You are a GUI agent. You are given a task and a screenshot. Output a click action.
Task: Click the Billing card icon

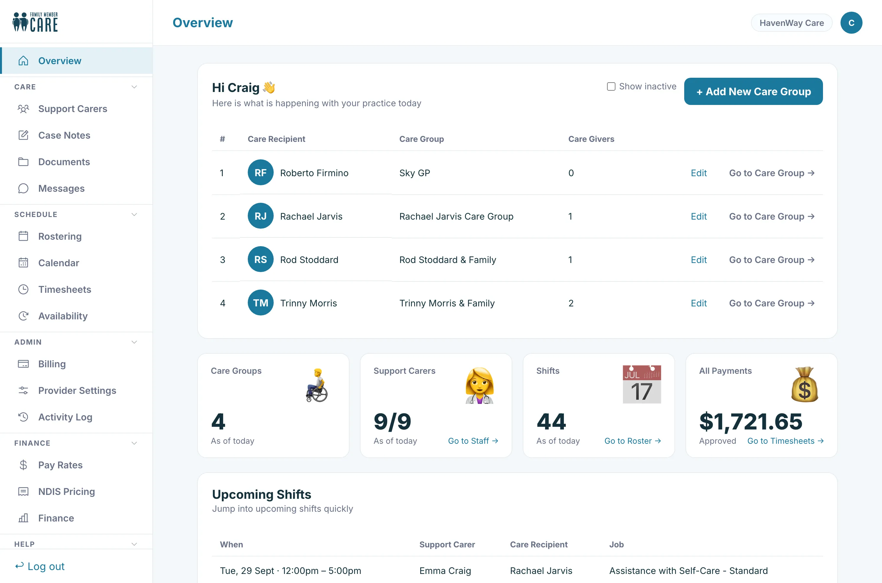point(23,364)
